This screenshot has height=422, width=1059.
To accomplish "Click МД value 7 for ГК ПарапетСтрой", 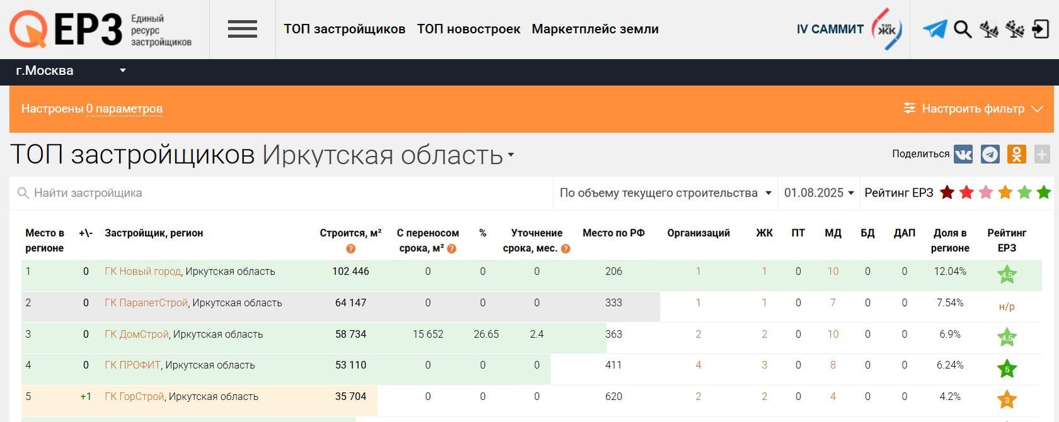I will (833, 303).
